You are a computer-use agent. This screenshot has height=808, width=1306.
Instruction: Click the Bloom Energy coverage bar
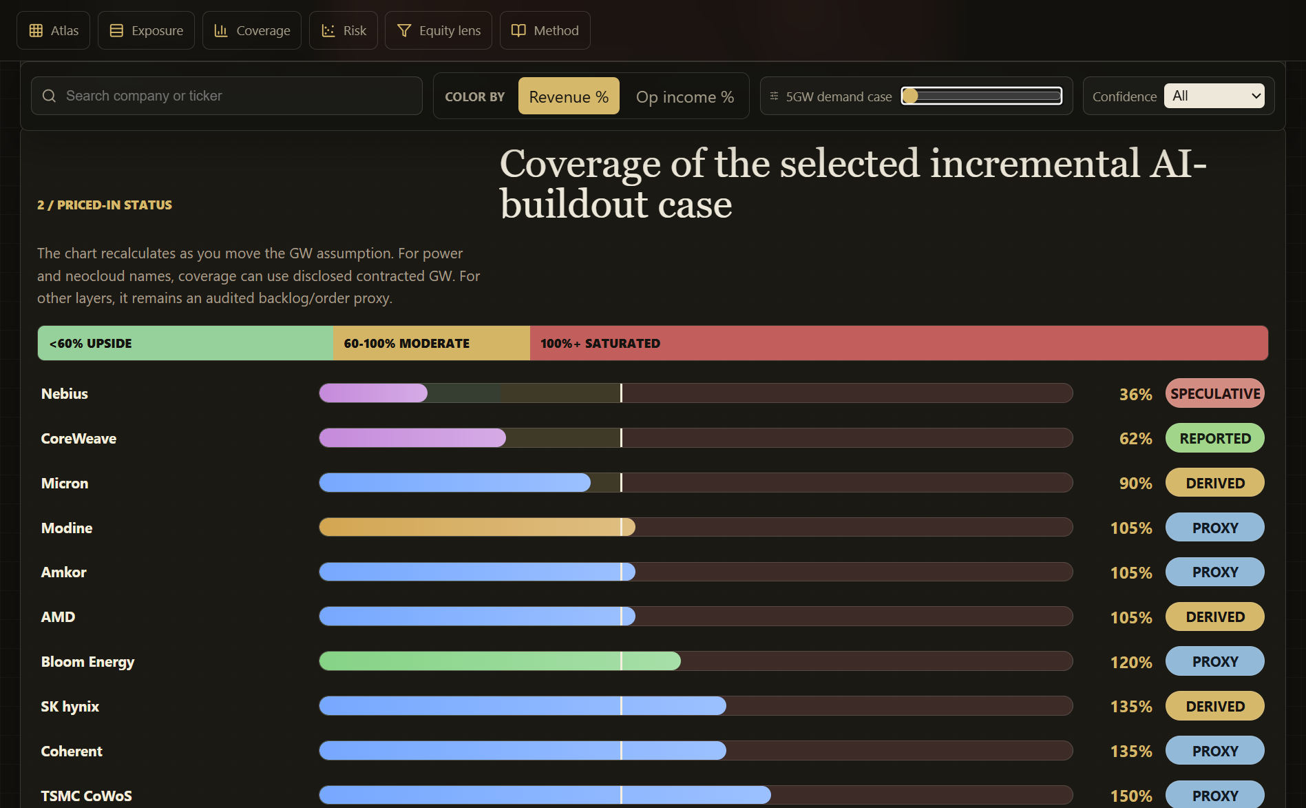coord(696,661)
